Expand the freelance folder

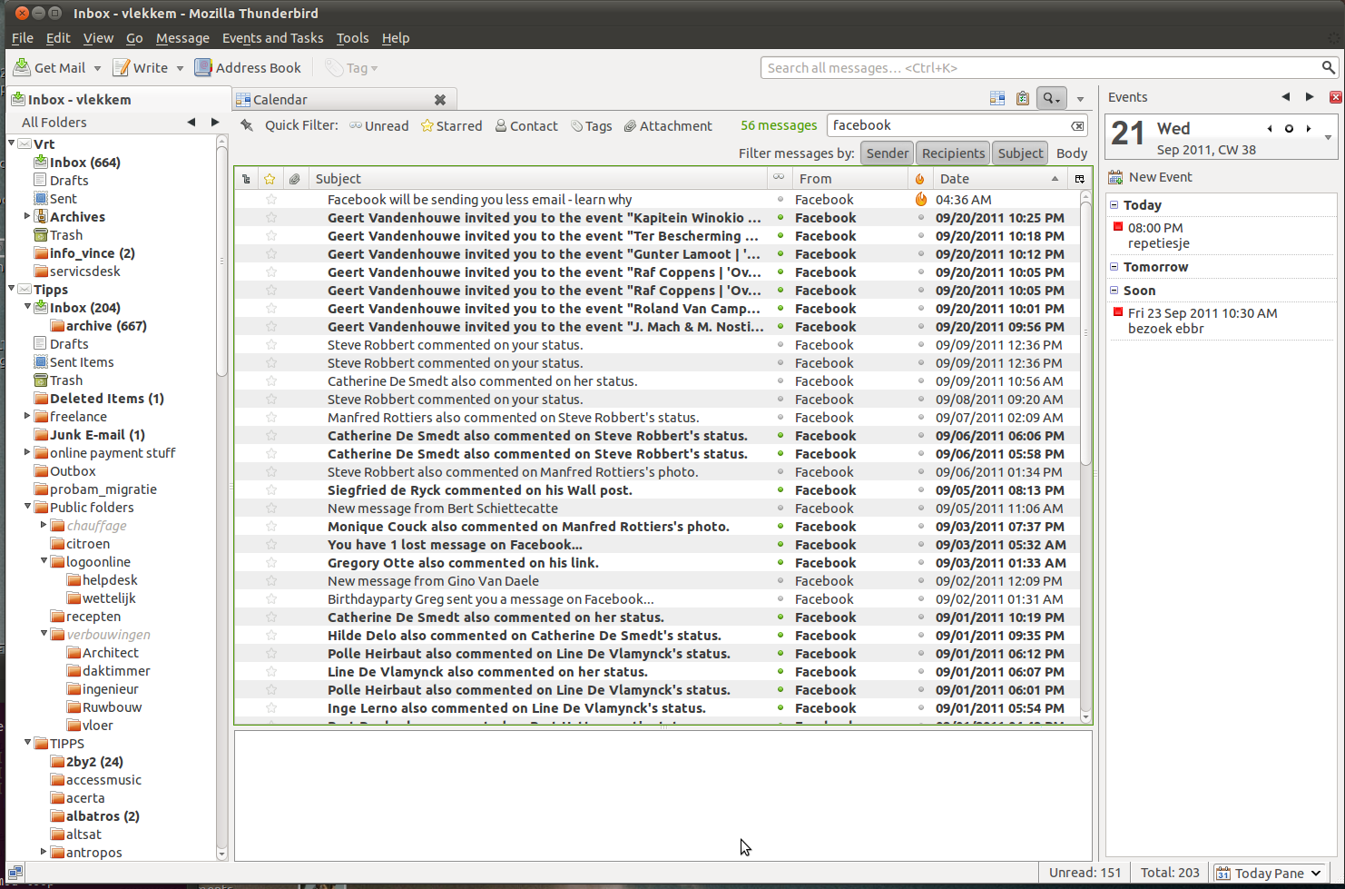pyautogui.click(x=27, y=416)
